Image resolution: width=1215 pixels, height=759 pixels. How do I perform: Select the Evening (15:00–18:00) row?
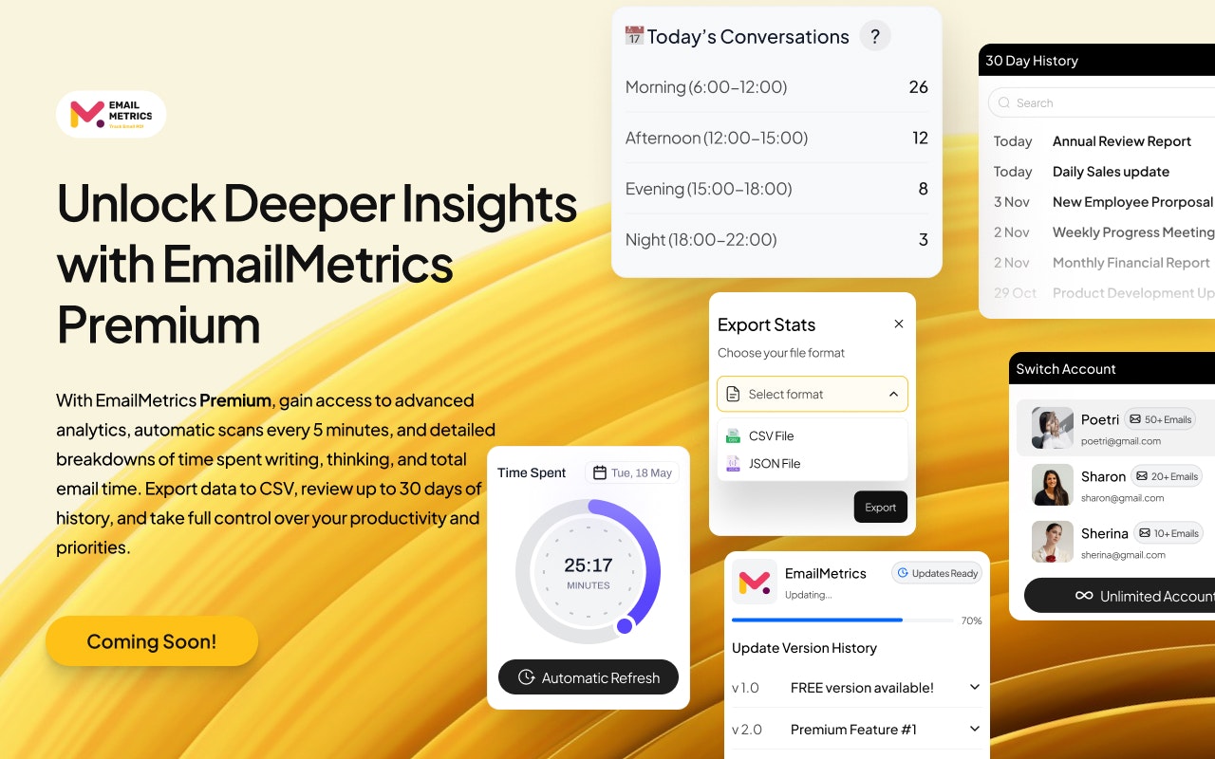tap(776, 189)
